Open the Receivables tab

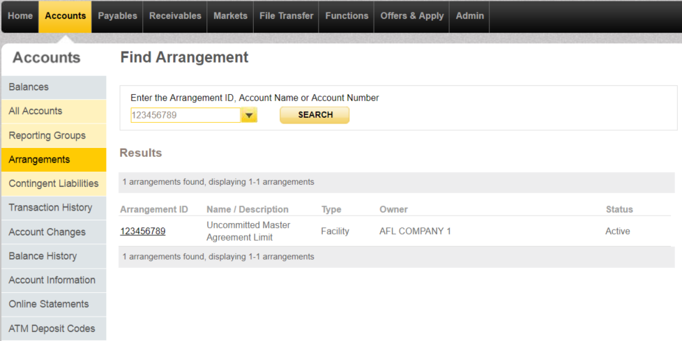tap(175, 16)
